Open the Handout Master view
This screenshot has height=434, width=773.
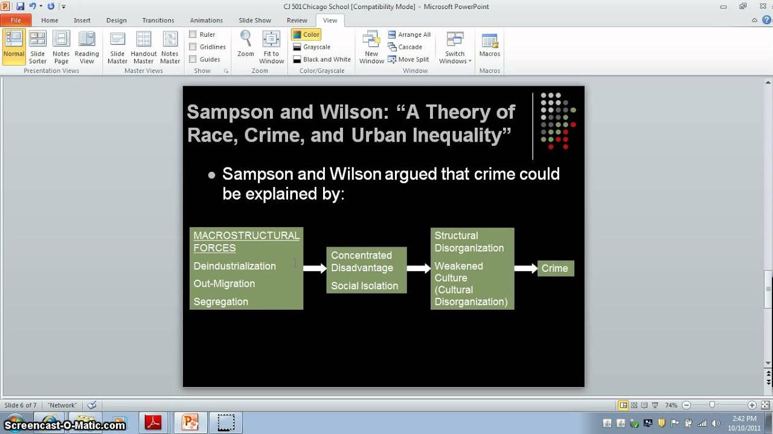pyautogui.click(x=144, y=48)
